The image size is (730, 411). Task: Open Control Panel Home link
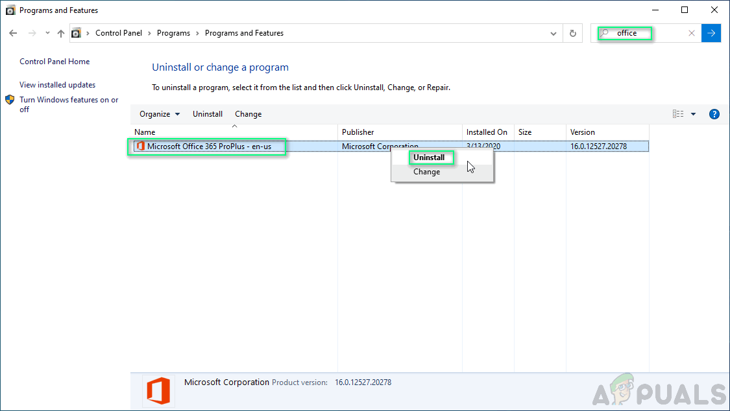tap(55, 62)
